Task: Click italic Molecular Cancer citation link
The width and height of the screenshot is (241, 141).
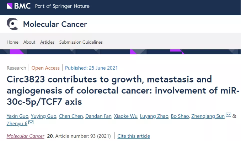Action: coord(25,136)
